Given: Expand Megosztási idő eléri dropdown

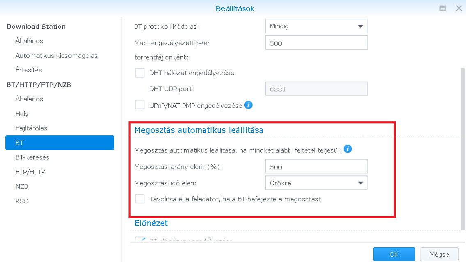Looking at the screenshot, I should (316, 183).
